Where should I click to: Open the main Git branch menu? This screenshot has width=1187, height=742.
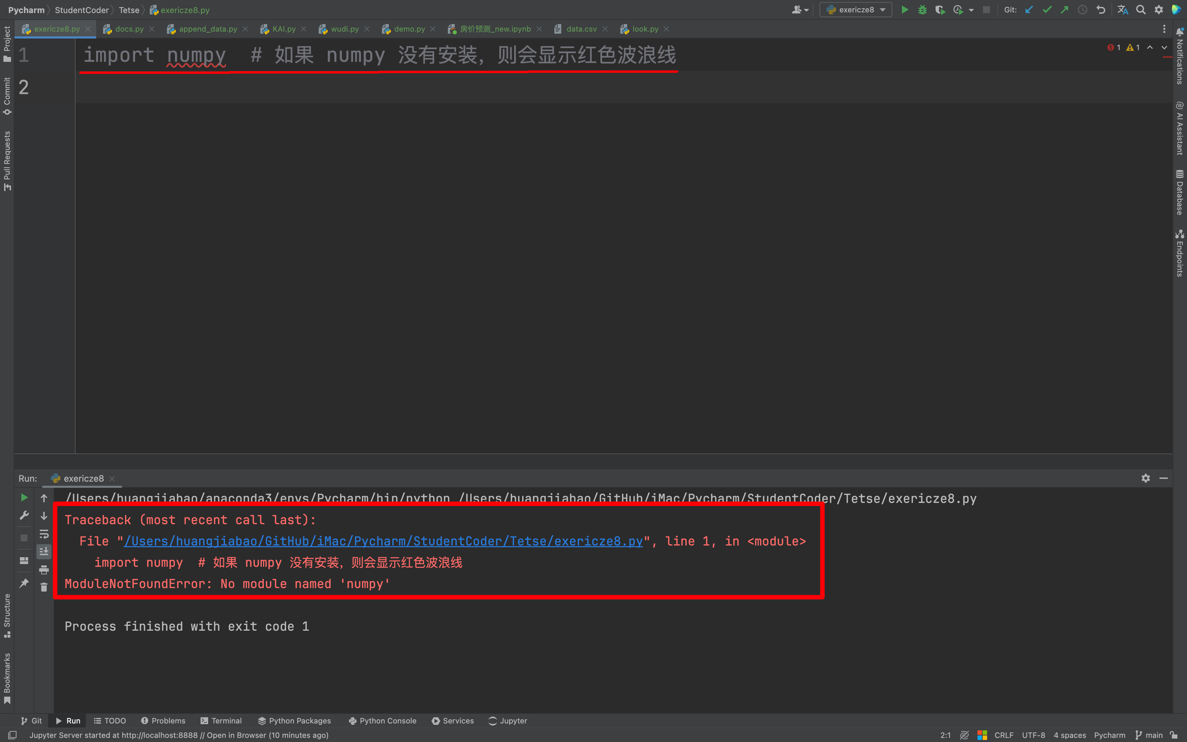[x=1149, y=735]
